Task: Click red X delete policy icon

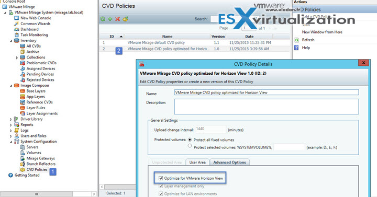Action: click(x=118, y=19)
